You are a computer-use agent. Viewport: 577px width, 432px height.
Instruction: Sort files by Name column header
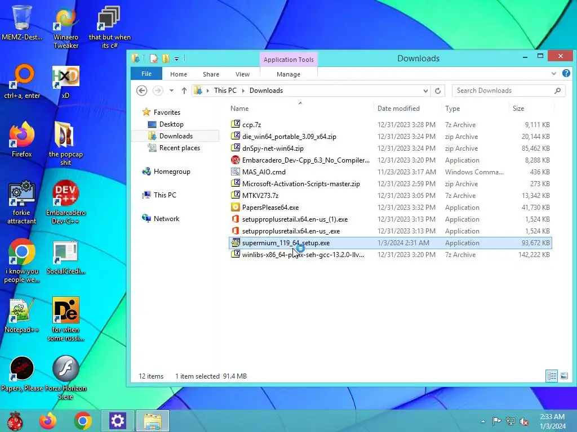(x=301, y=109)
